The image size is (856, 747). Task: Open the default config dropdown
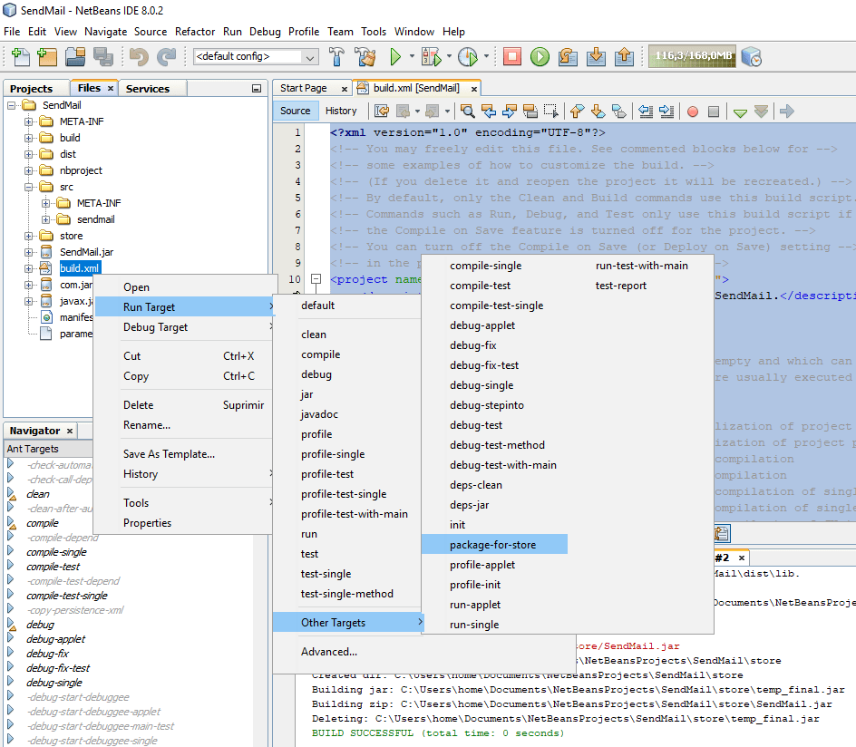click(x=310, y=56)
